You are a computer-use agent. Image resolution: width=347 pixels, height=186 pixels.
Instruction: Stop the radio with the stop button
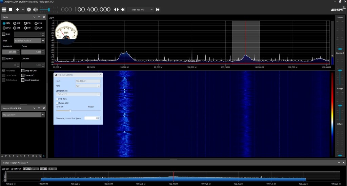(x=11, y=10)
